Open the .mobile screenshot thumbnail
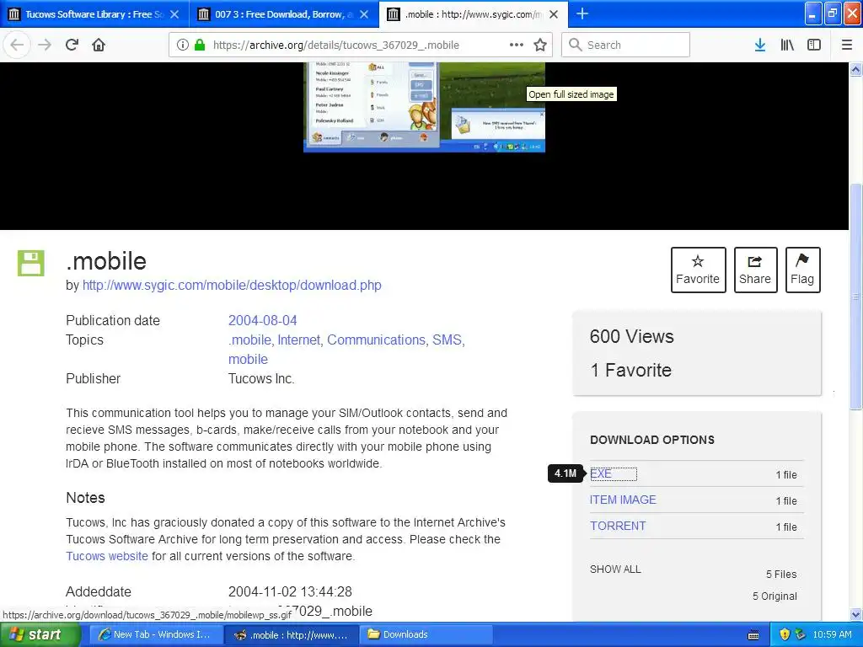The width and height of the screenshot is (863, 647). (425, 107)
